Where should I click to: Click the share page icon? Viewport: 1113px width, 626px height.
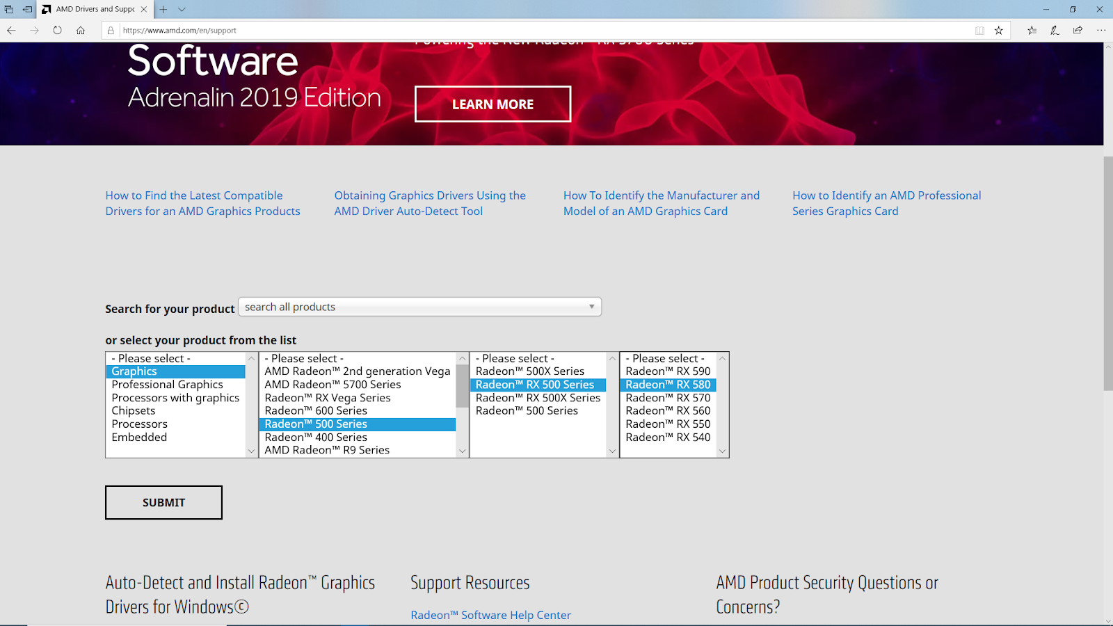click(x=1078, y=31)
